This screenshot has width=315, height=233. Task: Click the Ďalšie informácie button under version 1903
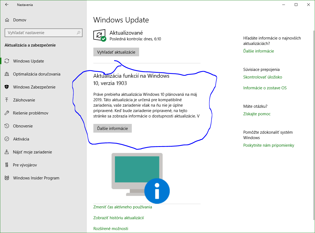(113, 128)
